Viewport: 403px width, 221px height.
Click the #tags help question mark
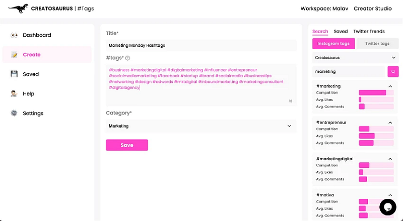coord(127,58)
